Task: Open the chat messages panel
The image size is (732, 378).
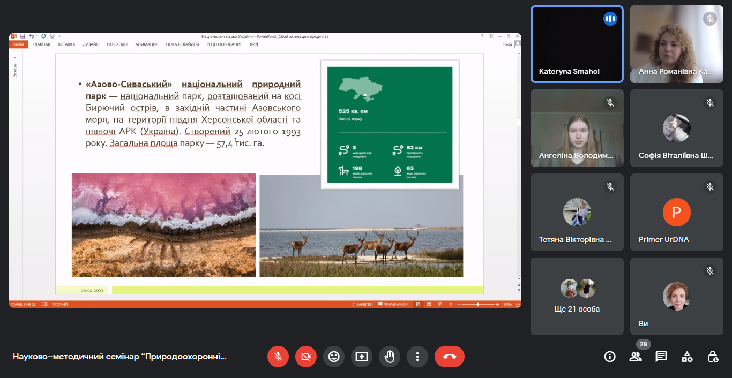Action: 661,357
